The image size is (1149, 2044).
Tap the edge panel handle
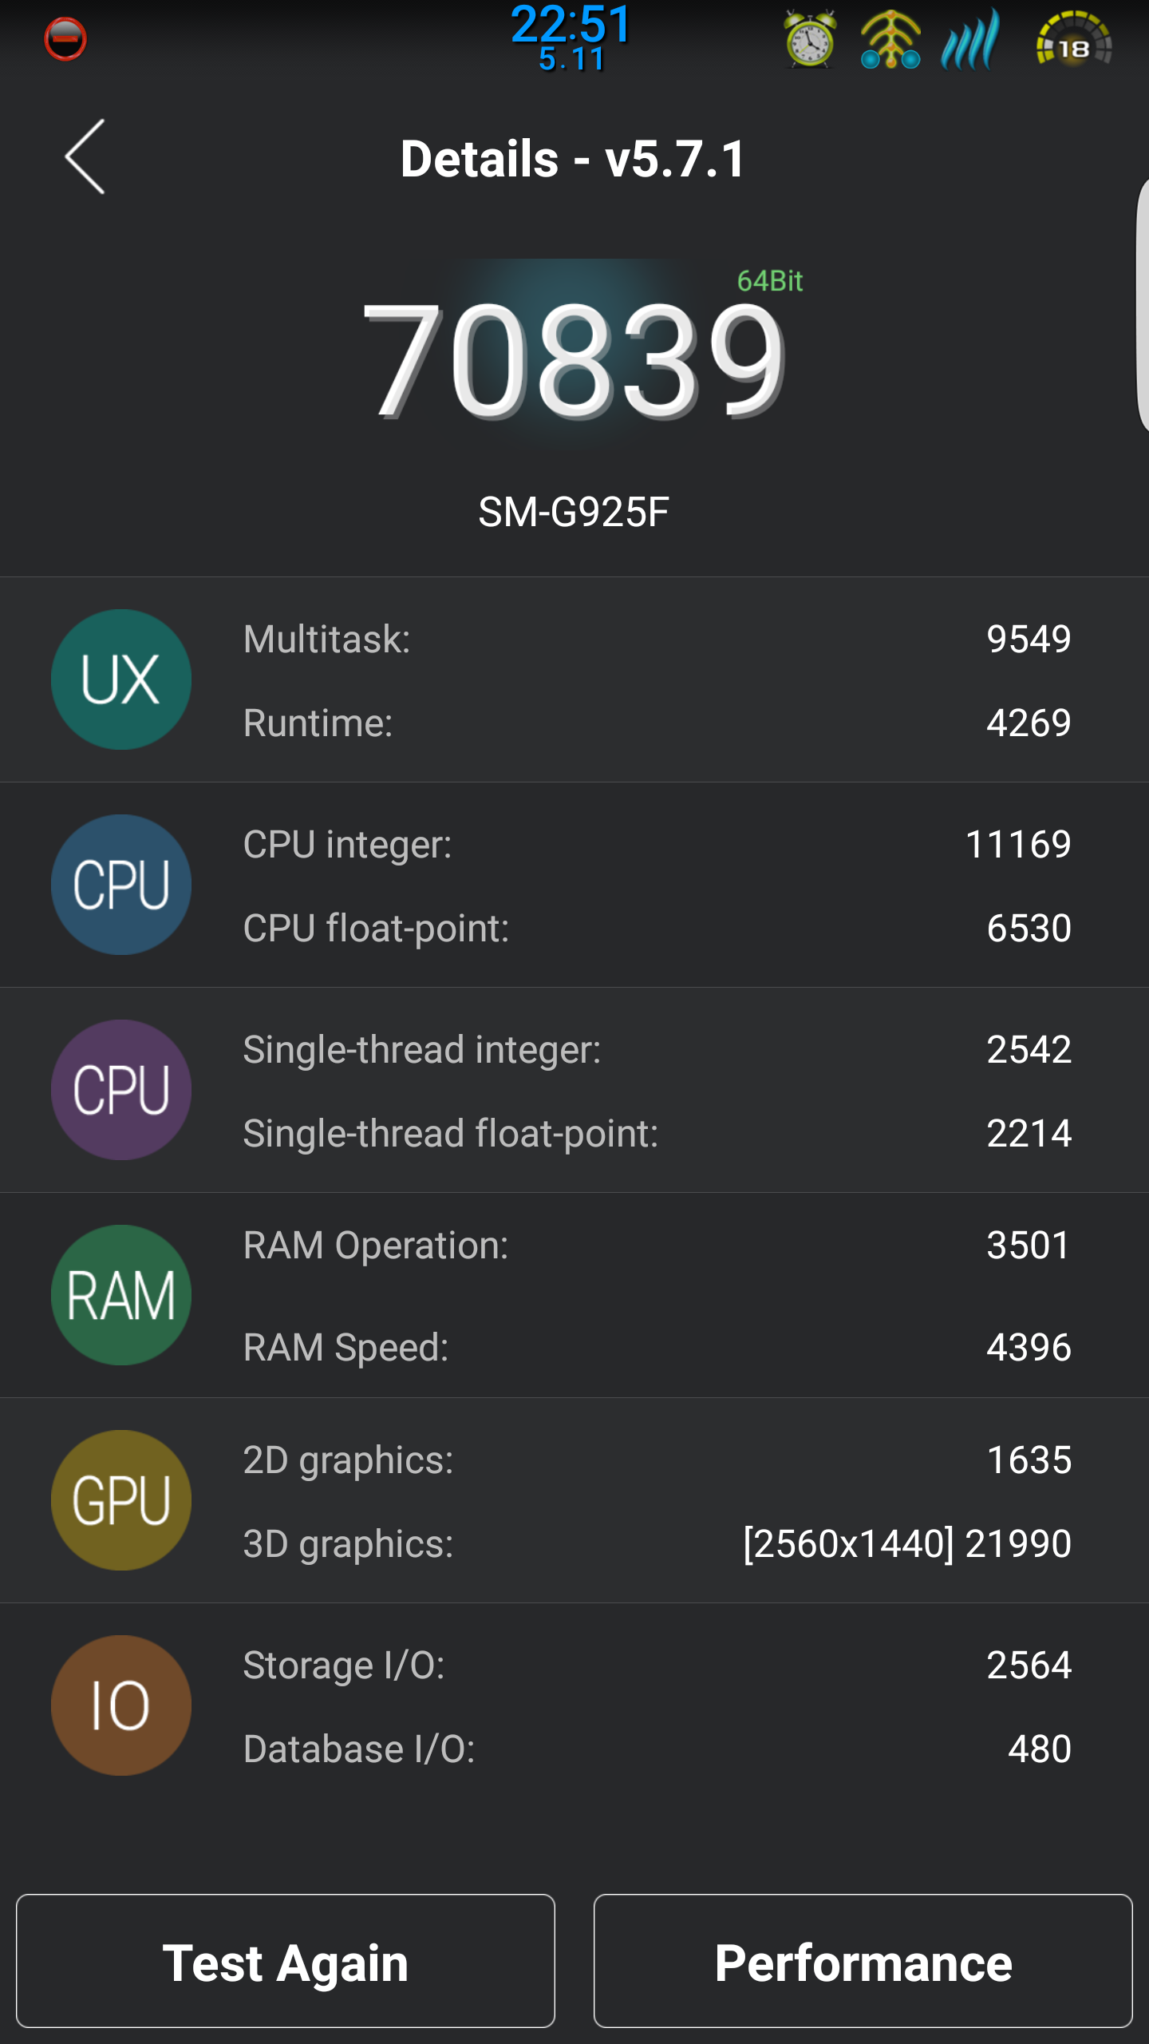tap(1142, 307)
